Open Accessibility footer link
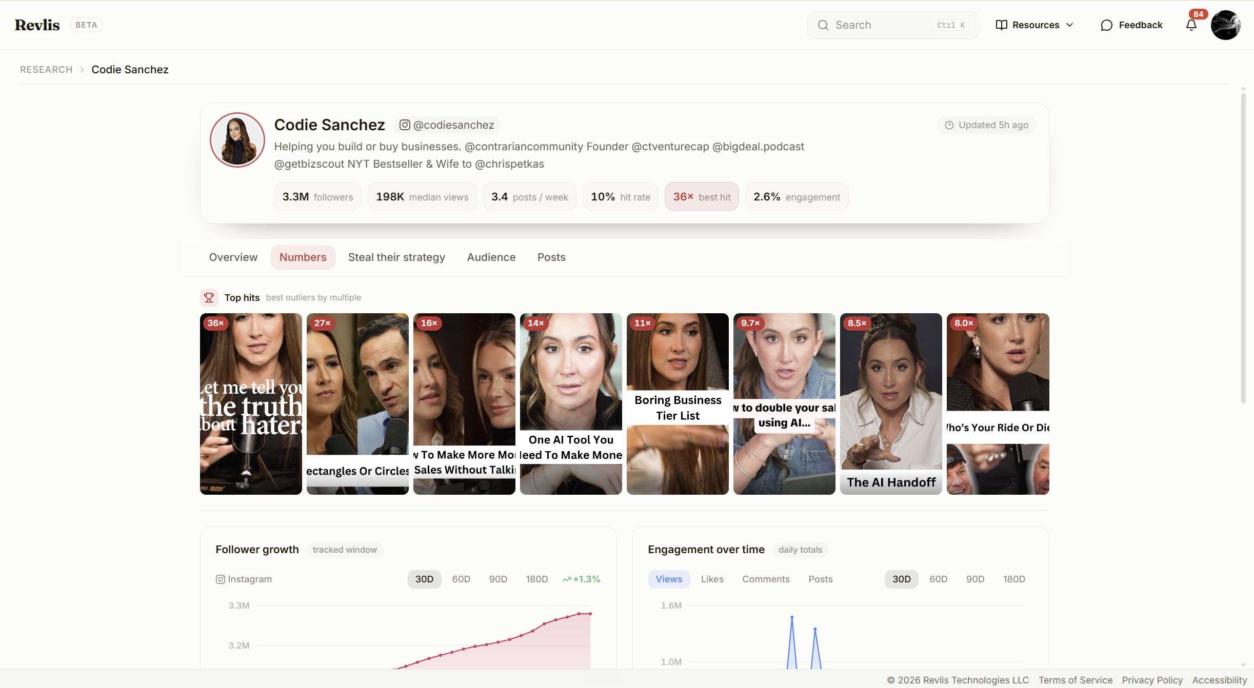This screenshot has height=688, width=1254. click(1219, 680)
